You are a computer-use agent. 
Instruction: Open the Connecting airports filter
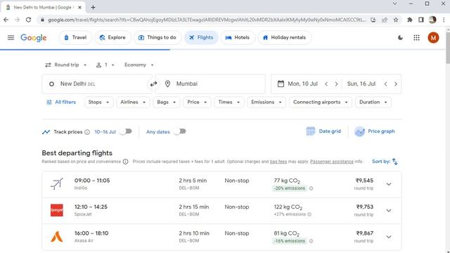[321, 102]
